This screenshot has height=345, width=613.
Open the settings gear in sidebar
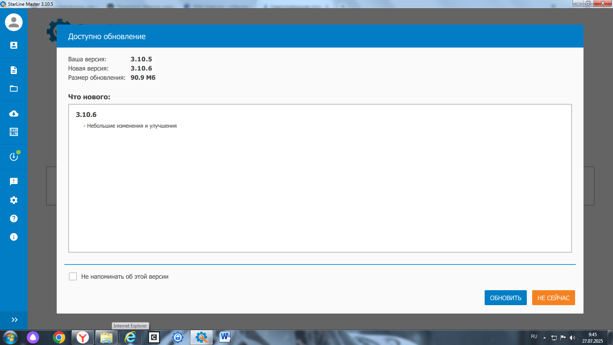click(x=14, y=200)
